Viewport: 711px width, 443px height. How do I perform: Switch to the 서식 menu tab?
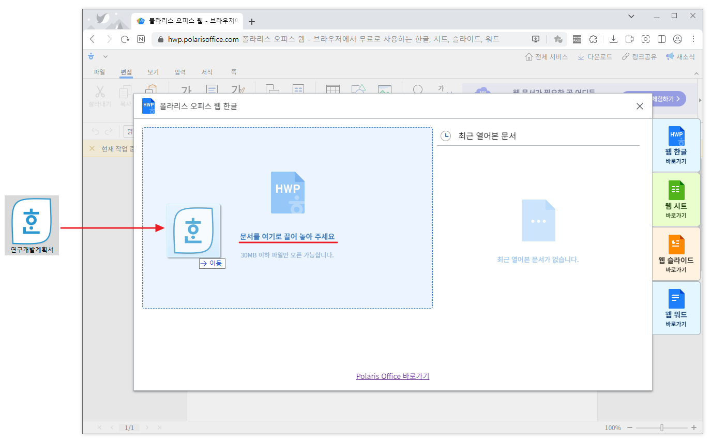pos(207,72)
